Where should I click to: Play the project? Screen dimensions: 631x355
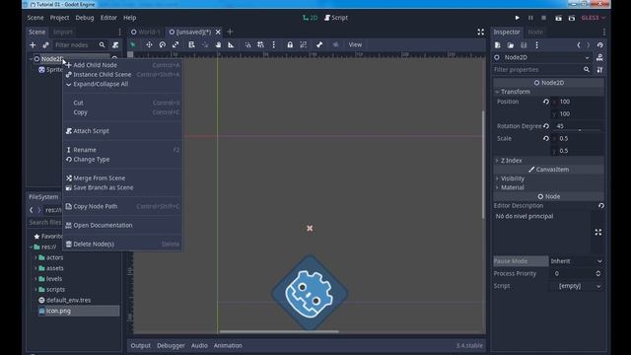[517, 18]
